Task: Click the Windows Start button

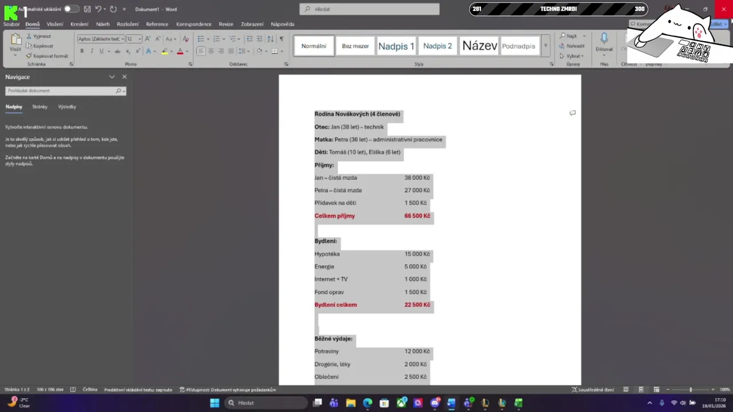Action: pos(214,403)
